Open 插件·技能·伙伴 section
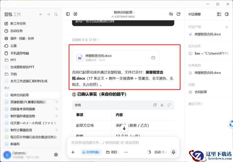Viewport: 233px width, 162px height. click(19, 39)
